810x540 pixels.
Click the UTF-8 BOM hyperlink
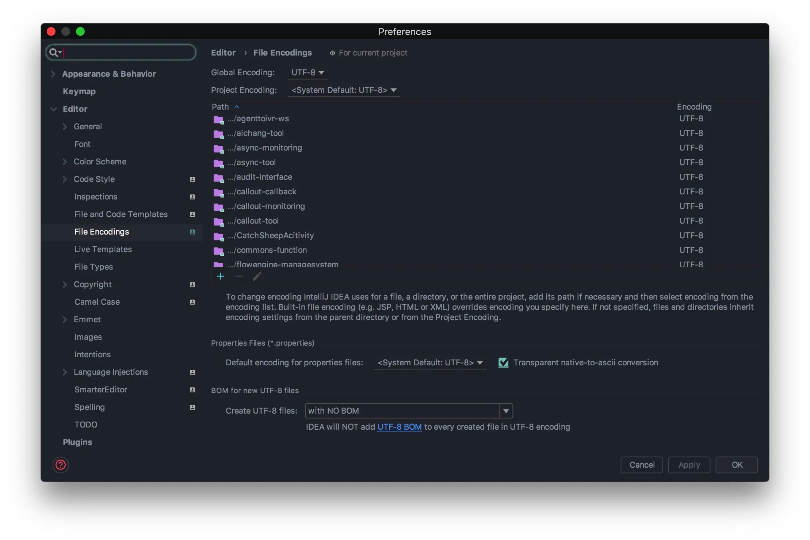click(399, 427)
